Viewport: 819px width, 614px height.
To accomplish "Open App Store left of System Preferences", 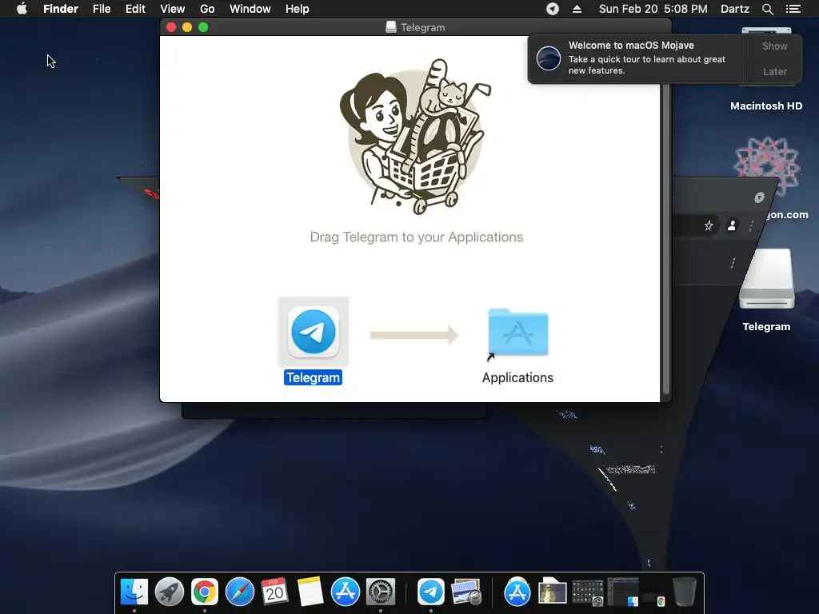I will coord(346,592).
